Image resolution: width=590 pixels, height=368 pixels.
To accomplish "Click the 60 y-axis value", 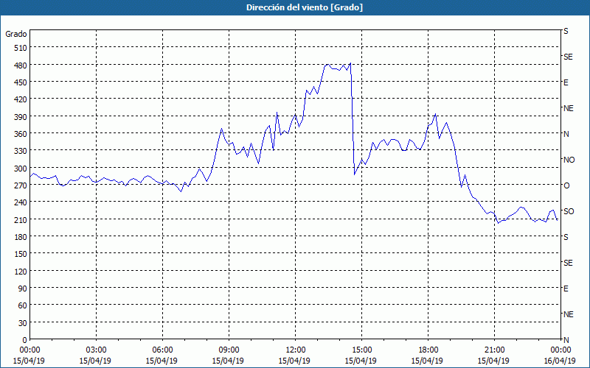I will tap(23, 305).
